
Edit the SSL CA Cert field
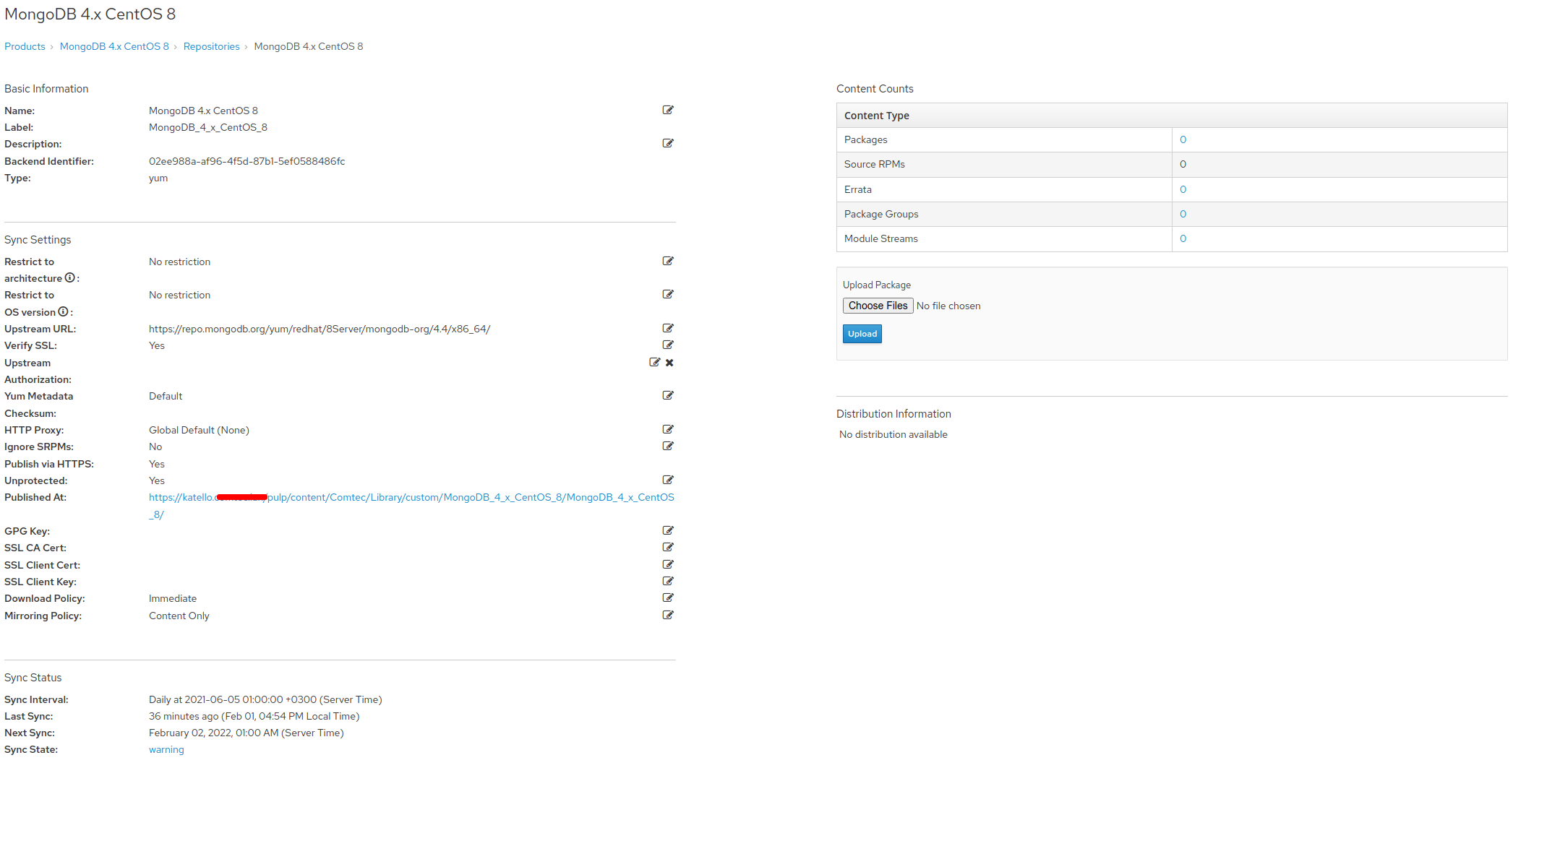[x=668, y=547]
